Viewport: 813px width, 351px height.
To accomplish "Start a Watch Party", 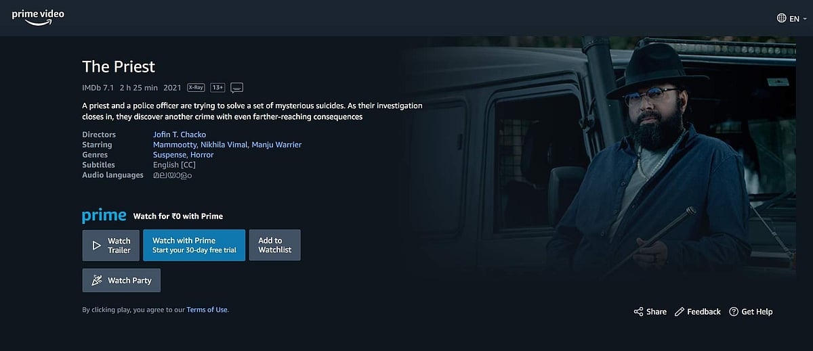I will tap(121, 280).
